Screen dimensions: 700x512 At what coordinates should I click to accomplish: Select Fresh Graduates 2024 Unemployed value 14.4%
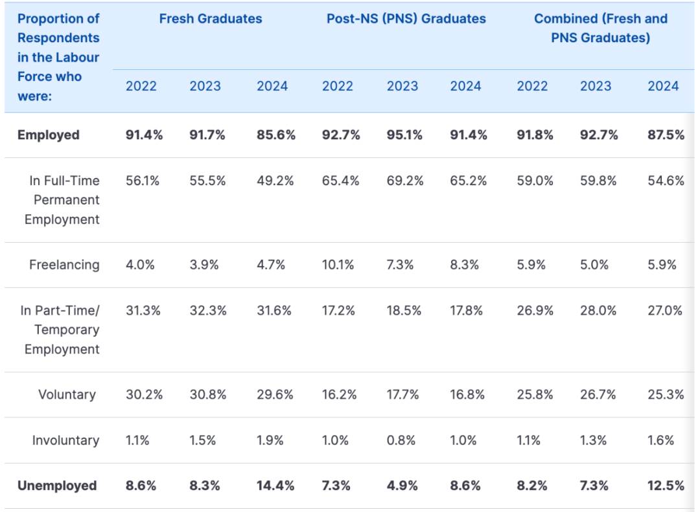pyautogui.click(x=275, y=485)
